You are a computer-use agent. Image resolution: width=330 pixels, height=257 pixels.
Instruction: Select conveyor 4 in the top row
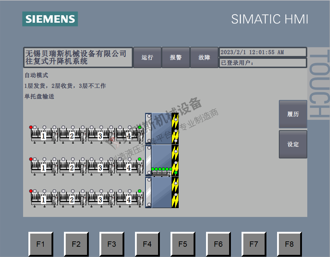point(129,135)
